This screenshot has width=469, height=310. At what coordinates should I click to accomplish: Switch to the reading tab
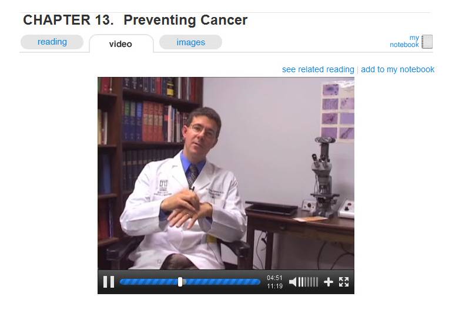[52, 42]
